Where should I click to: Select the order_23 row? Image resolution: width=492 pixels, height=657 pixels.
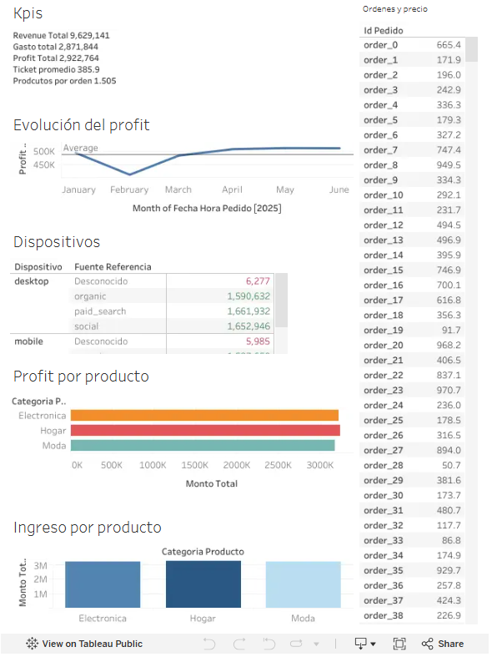click(x=412, y=390)
